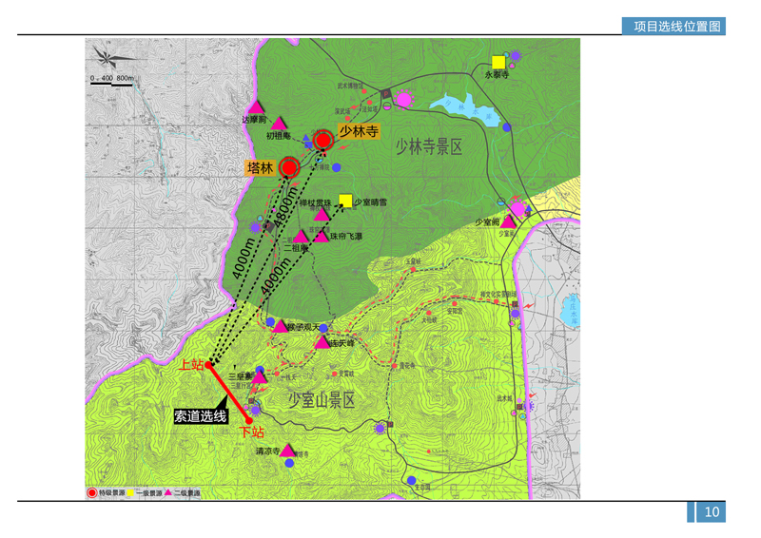Click the red 少林寺 special-grade scenic marker
761x538 pixels.
[x=322, y=141]
